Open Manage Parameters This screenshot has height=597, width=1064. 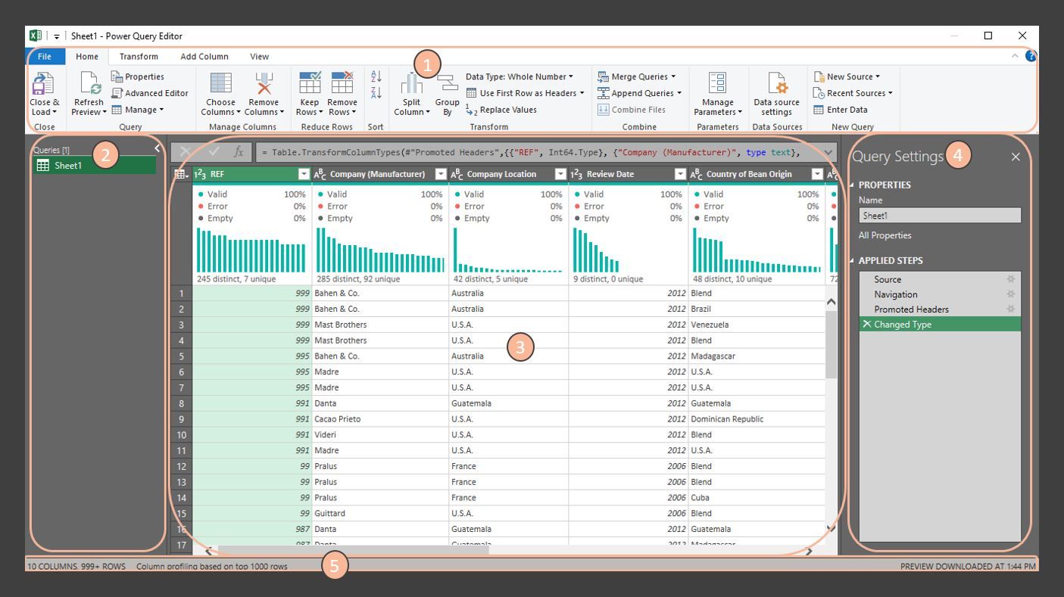(x=716, y=97)
